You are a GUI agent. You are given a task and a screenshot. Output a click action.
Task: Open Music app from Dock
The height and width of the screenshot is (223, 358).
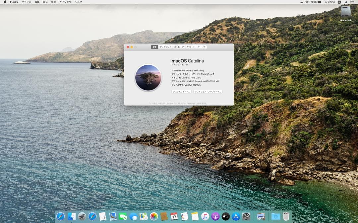point(205,216)
